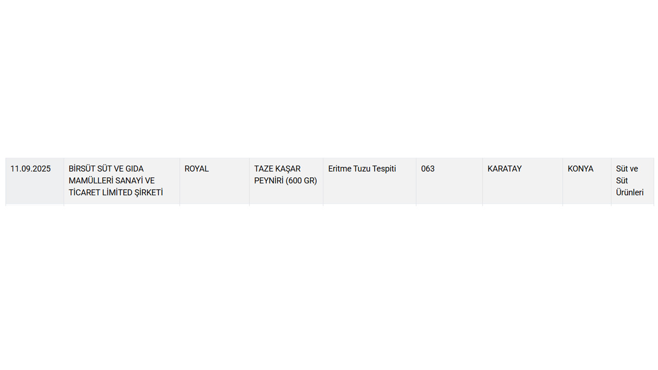The image size is (658, 370).
Task: Click the TAZE KAŞAR product text
Action: coord(277,169)
